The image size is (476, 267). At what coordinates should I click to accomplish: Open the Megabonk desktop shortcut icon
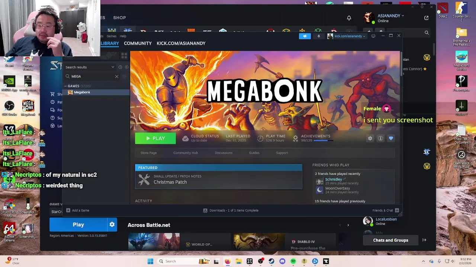pos(28,108)
